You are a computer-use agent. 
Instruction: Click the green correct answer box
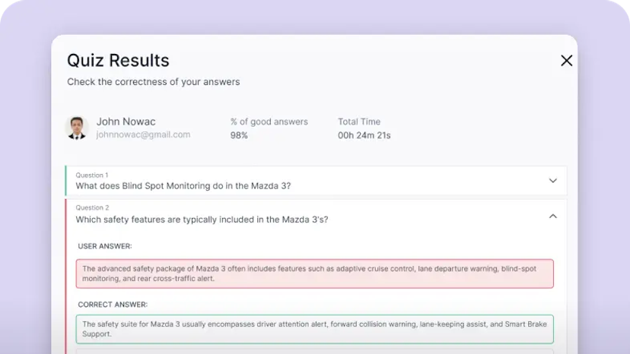tap(314, 329)
